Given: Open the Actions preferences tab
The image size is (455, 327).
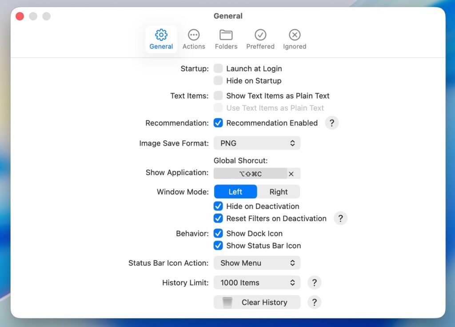Looking at the screenshot, I should click(x=194, y=39).
